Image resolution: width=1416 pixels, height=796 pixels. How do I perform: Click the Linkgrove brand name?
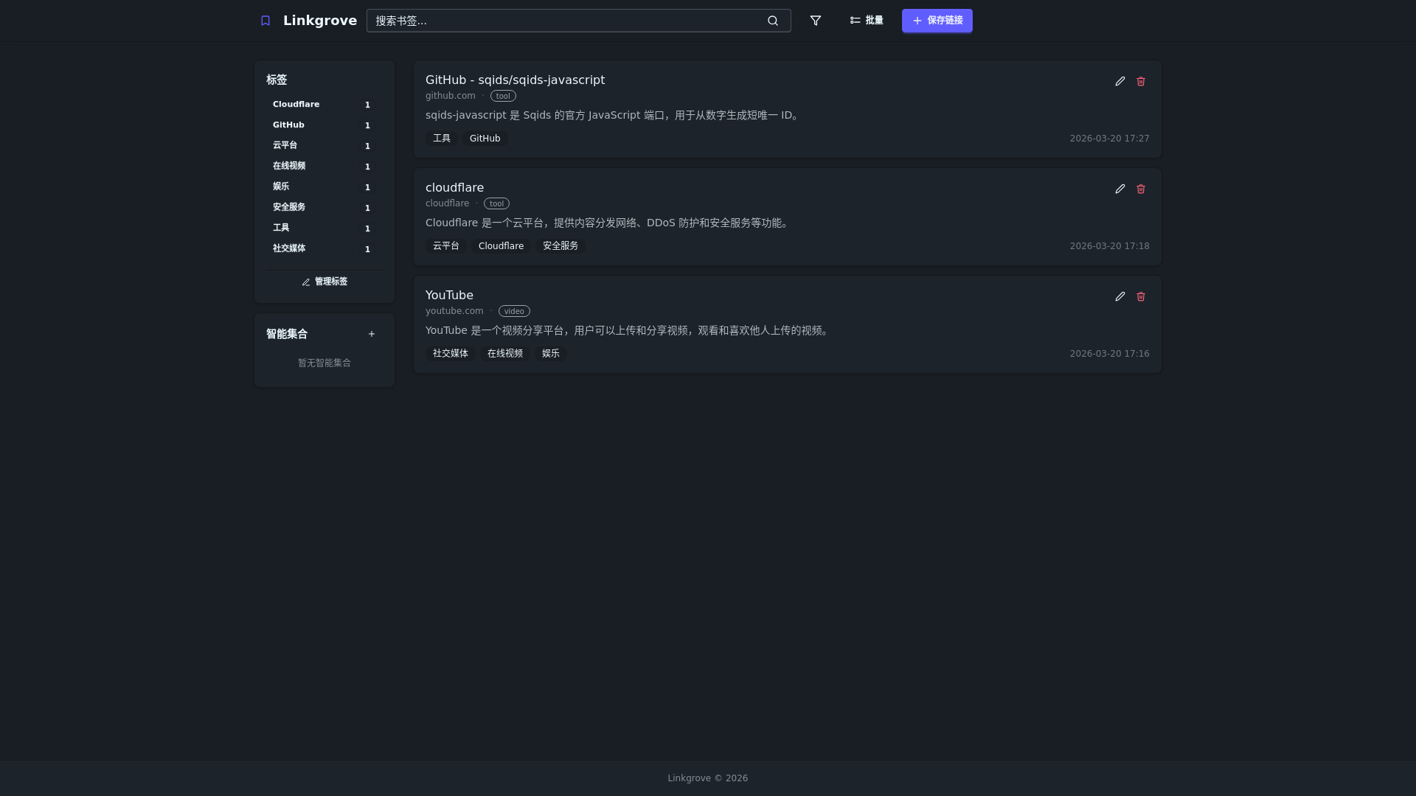coord(320,21)
